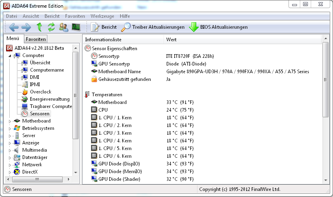Expand the Motherboard tree node
This screenshot has width=333, height=197.
pyautogui.click(x=10, y=121)
